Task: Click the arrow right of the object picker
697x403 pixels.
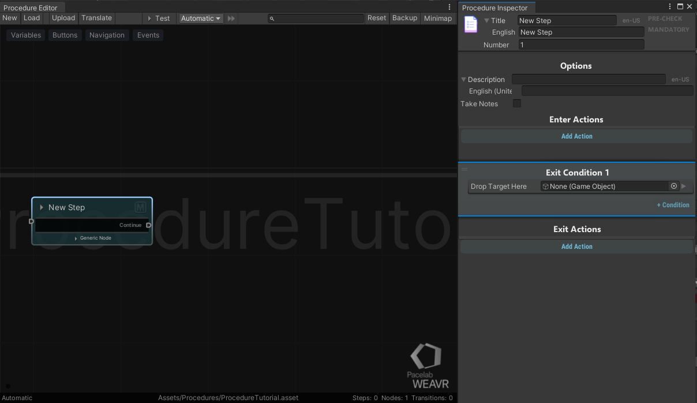Action: click(684, 186)
